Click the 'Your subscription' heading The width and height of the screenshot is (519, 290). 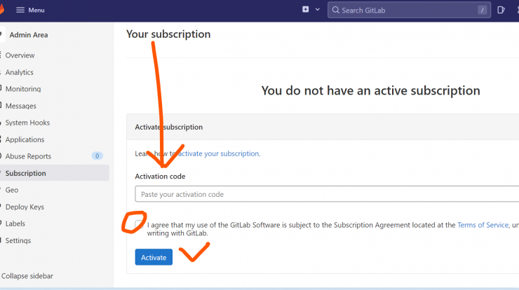(x=168, y=34)
